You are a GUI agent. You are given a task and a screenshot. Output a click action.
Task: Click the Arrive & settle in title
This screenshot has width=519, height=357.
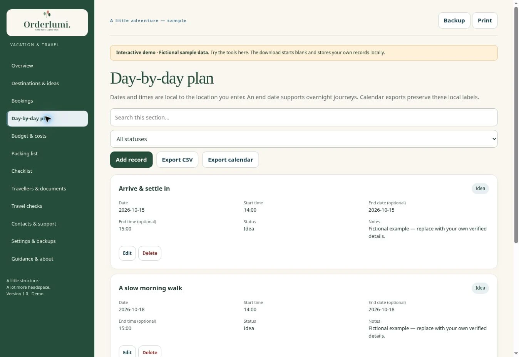[144, 189]
